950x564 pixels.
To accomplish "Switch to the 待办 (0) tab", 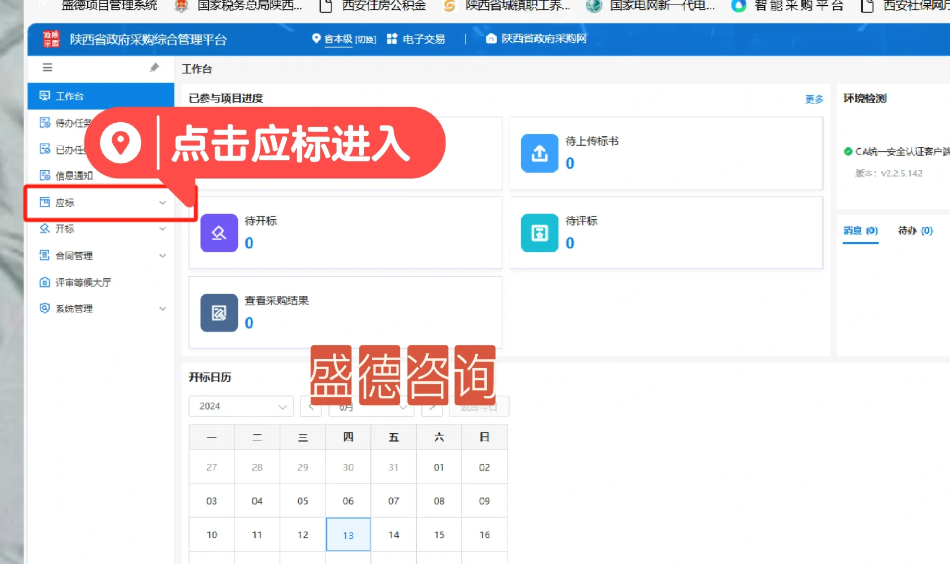I will (916, 230).
